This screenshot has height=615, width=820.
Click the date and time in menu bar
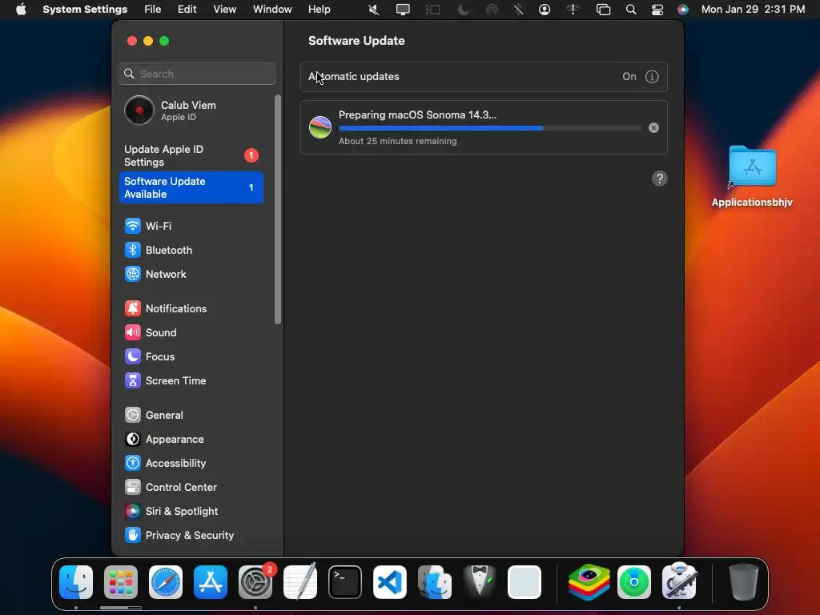(753, 10)
